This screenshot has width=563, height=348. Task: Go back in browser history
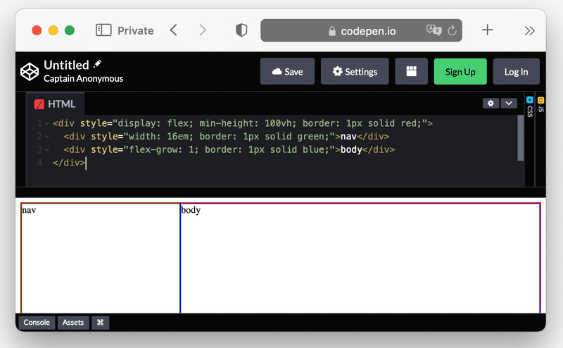[174, 30]
